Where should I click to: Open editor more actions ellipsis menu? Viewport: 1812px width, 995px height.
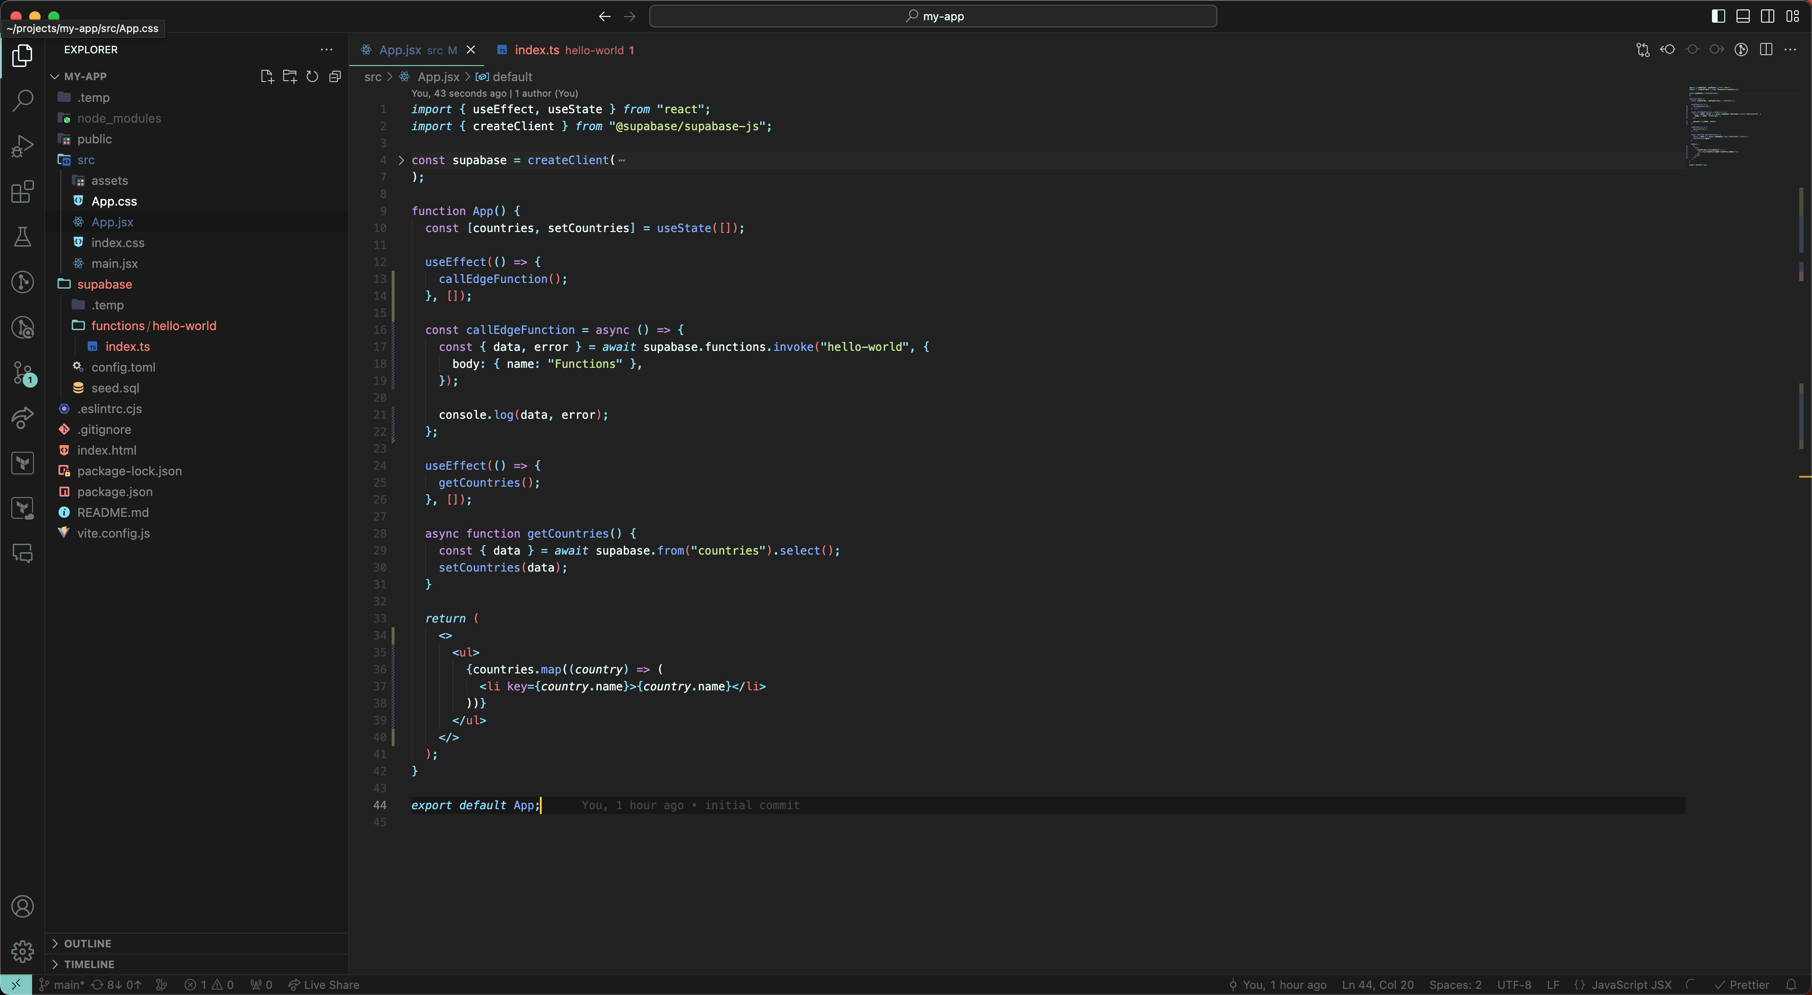point(1790,49)
